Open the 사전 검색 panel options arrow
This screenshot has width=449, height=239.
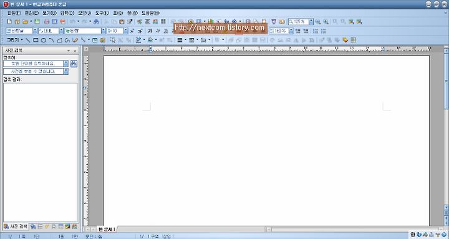point(69,51)
